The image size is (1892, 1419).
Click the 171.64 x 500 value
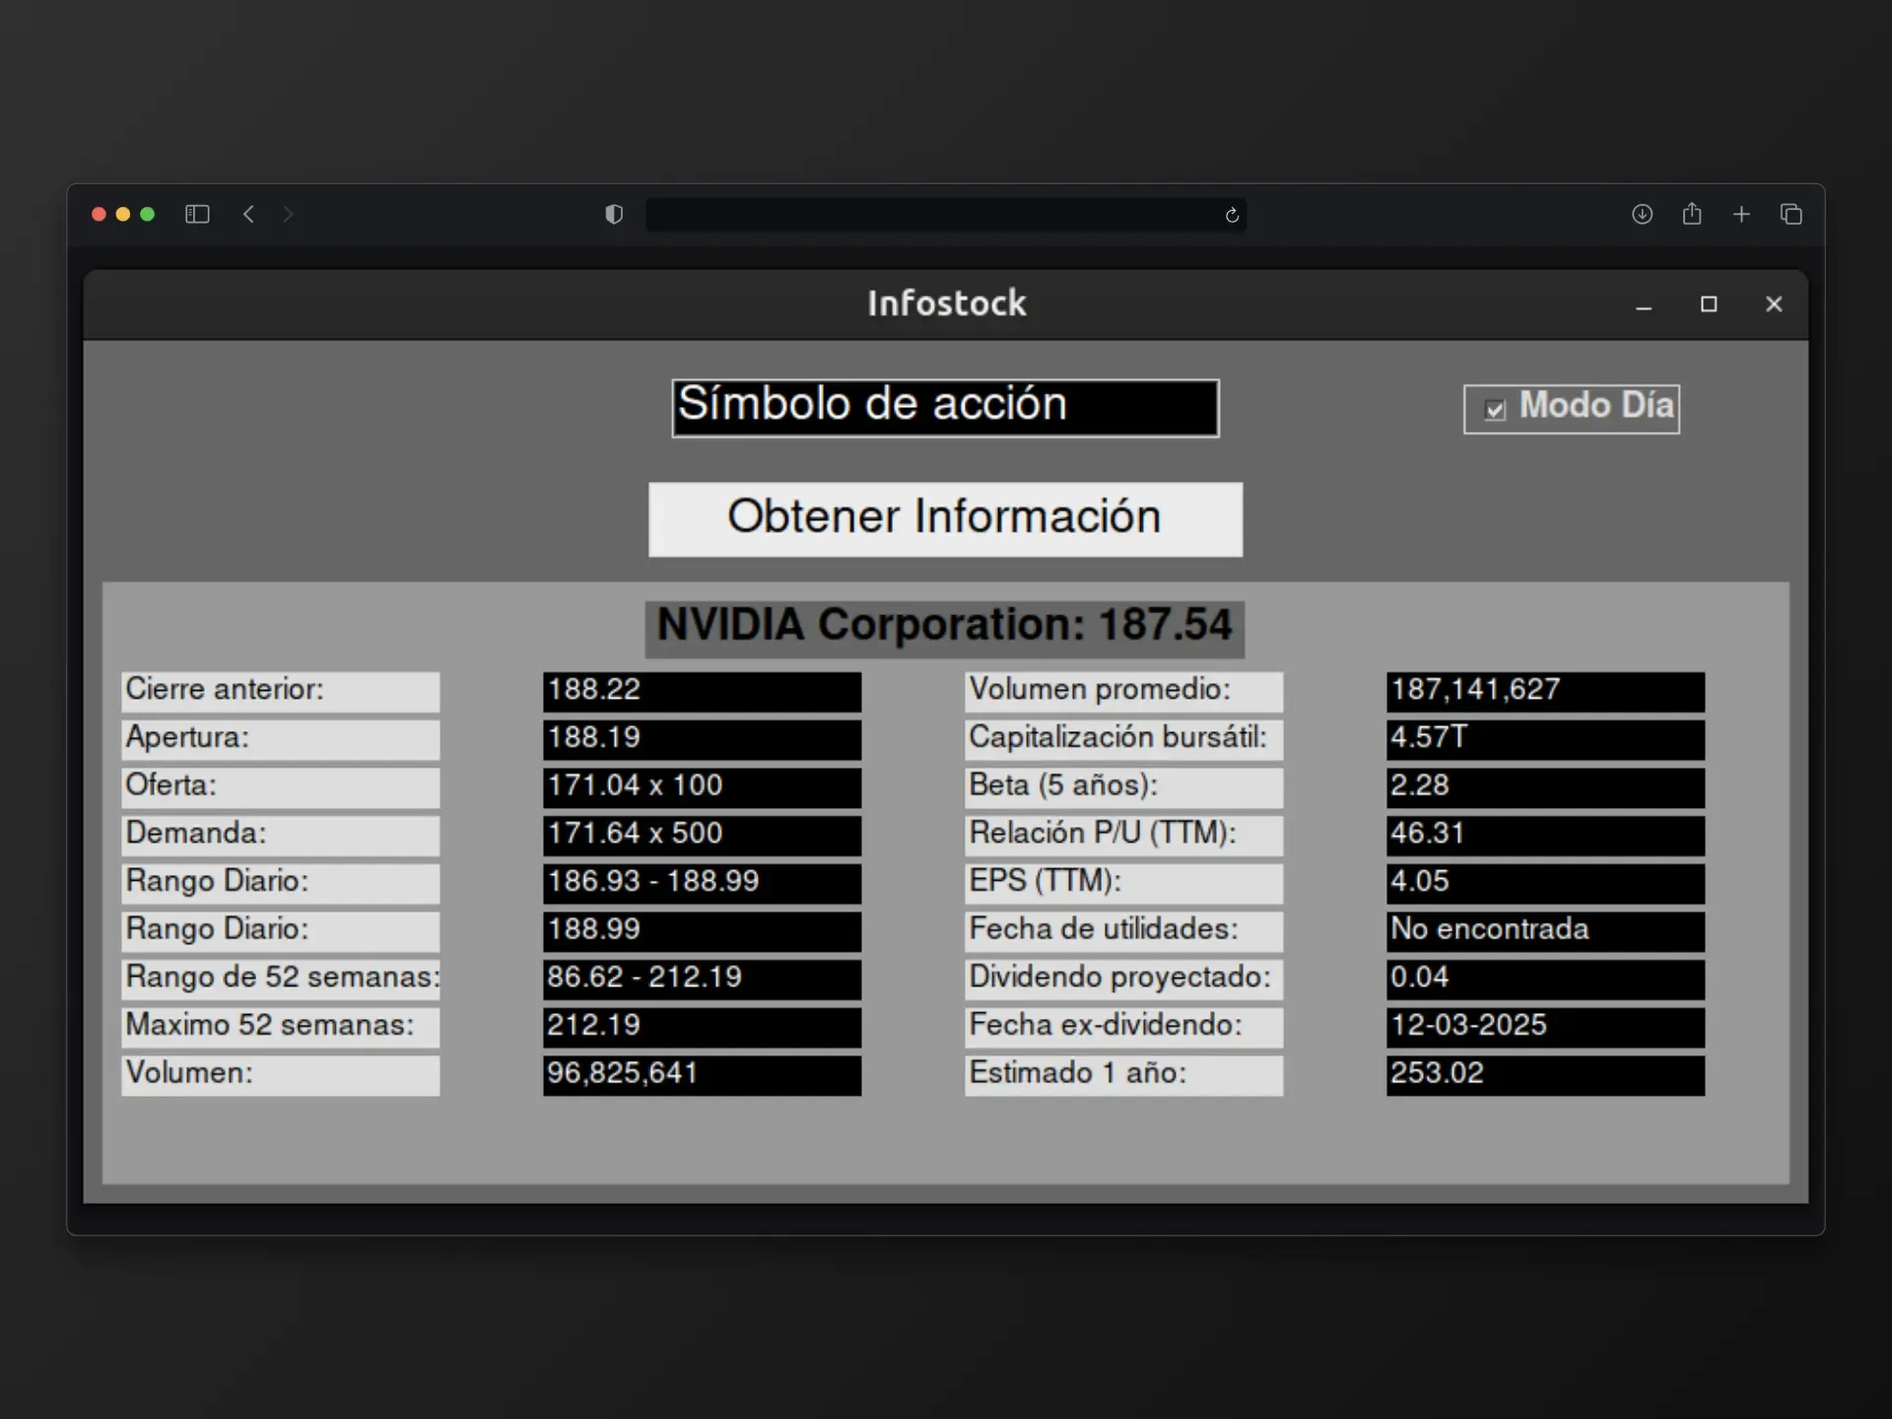click(x=702, y=836)
